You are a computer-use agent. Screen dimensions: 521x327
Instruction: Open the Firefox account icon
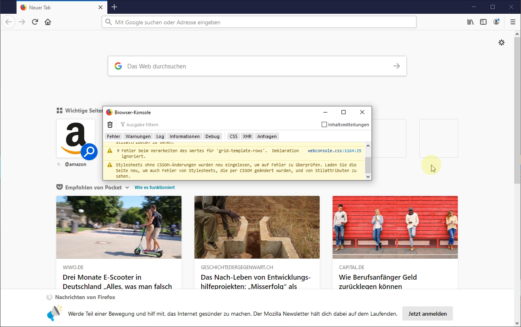pos(496,22)
